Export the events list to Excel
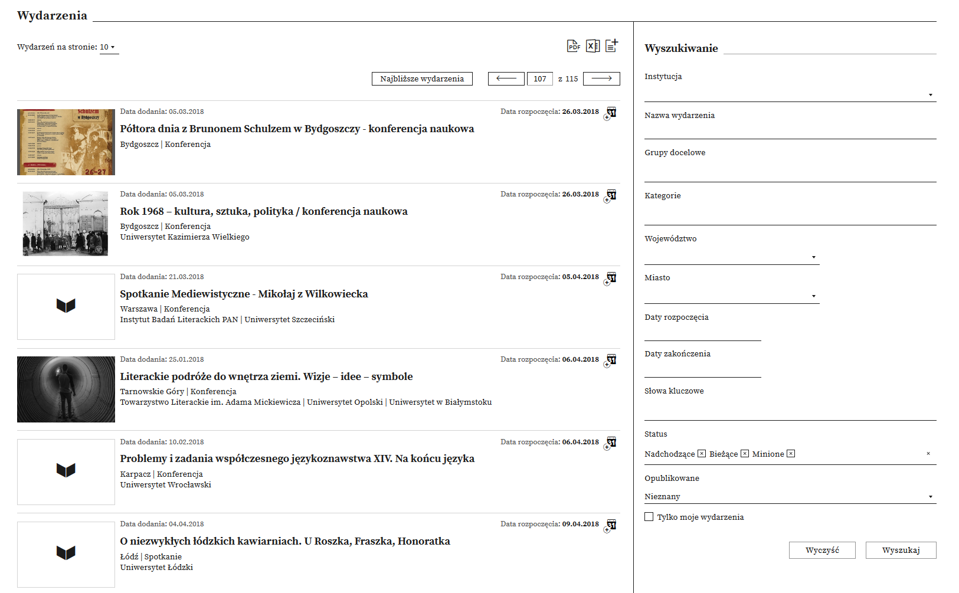Image resolution: width=959 pixels, height=593 pixels. [593, 46]
